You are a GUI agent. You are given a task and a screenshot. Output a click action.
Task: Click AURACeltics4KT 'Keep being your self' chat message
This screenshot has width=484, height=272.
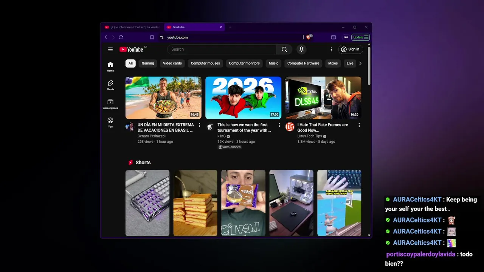[431, 204]
